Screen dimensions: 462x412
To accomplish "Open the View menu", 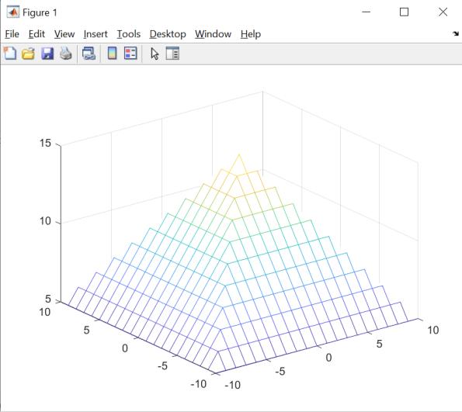I will [x=64, y=34].
